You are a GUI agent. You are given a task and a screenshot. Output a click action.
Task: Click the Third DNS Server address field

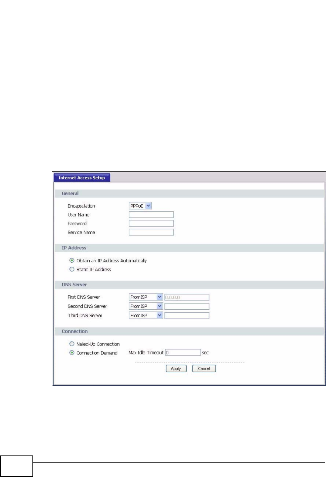tap(187, 315)
